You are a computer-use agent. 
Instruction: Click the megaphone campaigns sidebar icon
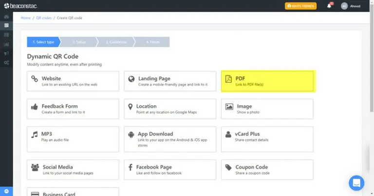[x=6, y=53]
